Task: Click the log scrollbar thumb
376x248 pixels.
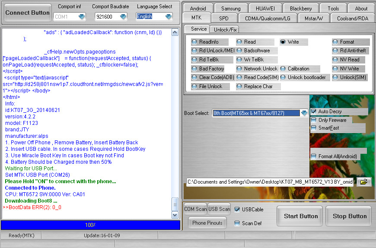Action: 175,204
